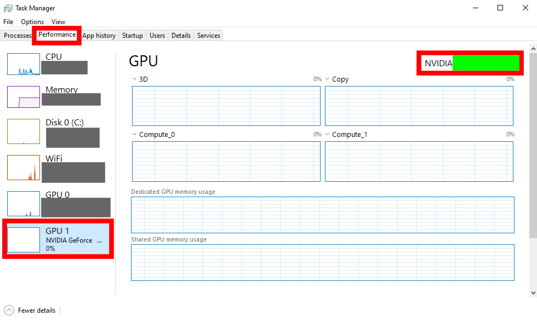
Task: Click the Dedicated GPU memory usage graph
Action: (323, 215)
